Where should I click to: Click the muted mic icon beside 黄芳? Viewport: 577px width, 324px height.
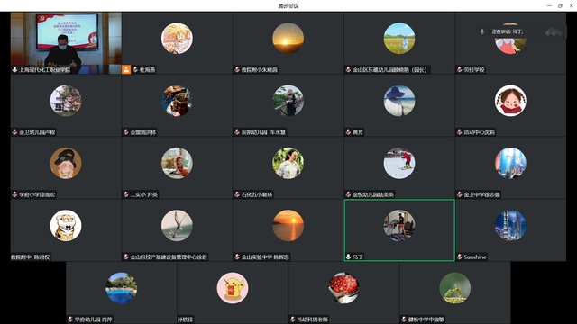[x=348, y=132]
